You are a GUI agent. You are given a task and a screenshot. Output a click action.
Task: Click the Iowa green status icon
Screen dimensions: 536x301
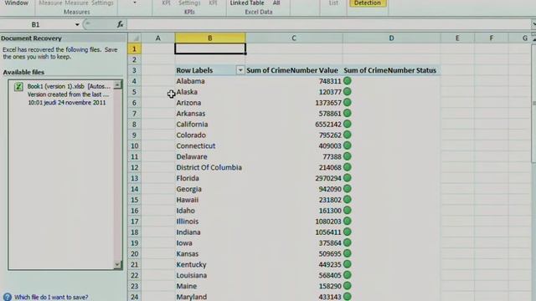348,242
